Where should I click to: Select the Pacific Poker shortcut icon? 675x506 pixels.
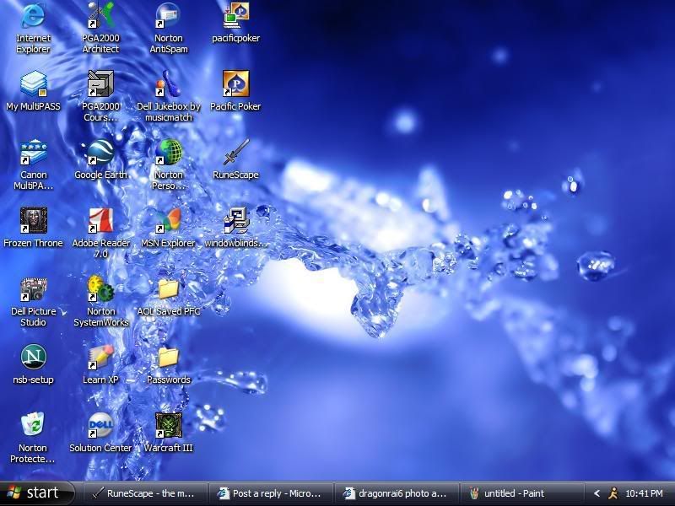coord(236,85)
